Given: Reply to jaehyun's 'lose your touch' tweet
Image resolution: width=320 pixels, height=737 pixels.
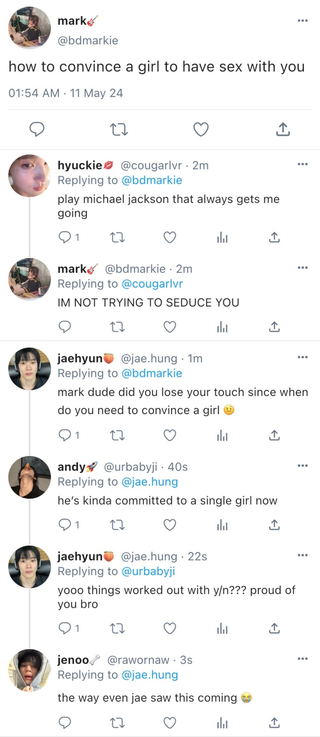Looking at the screenshot, I should point(64,435).
